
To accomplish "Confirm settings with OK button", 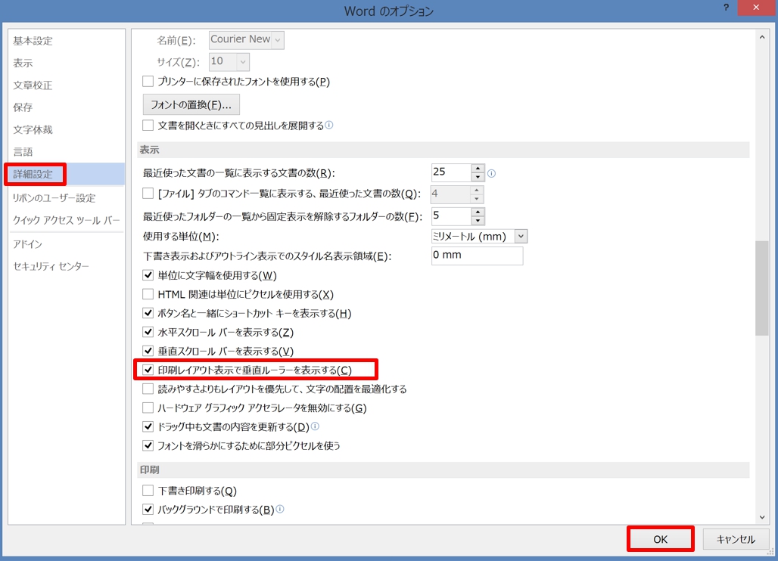I will tap(661, 539).
